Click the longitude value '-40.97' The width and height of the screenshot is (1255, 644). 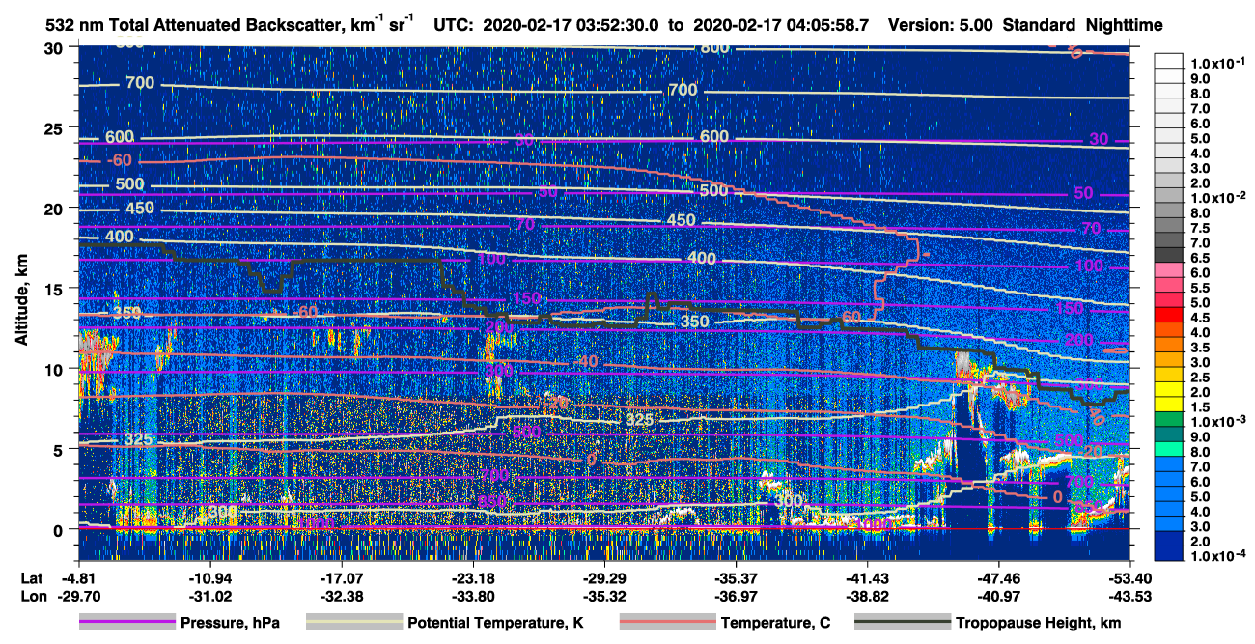[998, 596]
